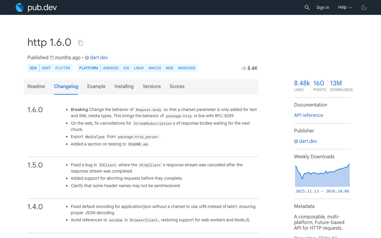Switch to the Readme tab

click(x=36, y=87)
